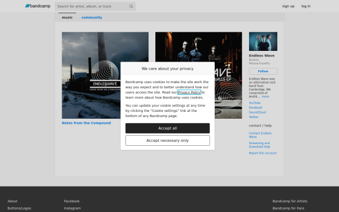Open the footer Buttons/Logos link
Screen dimensions: 339x212
pyautogui.click(x=19, y=208)
